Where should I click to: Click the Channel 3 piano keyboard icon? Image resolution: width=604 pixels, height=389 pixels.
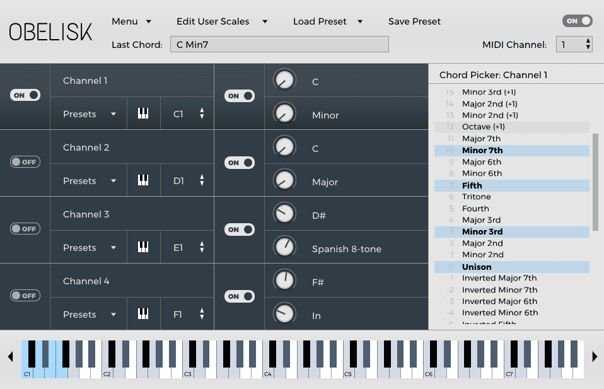coord(143,248)
